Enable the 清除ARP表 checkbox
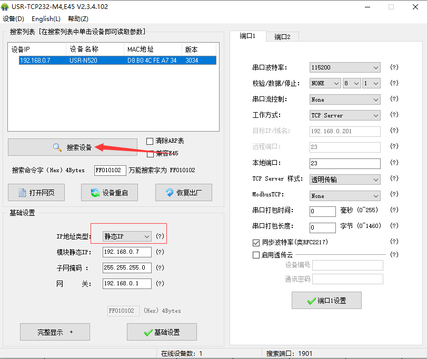The height and width of the screenshot is (359, 427). point(150,141)
